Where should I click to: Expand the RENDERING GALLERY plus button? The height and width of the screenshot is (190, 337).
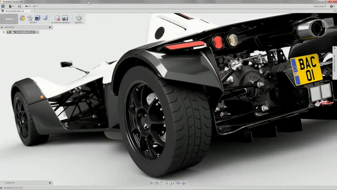[2, 188]
